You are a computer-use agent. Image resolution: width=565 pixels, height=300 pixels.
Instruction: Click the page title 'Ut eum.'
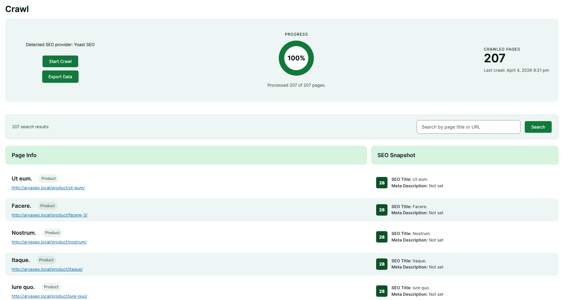click(22, 179)
